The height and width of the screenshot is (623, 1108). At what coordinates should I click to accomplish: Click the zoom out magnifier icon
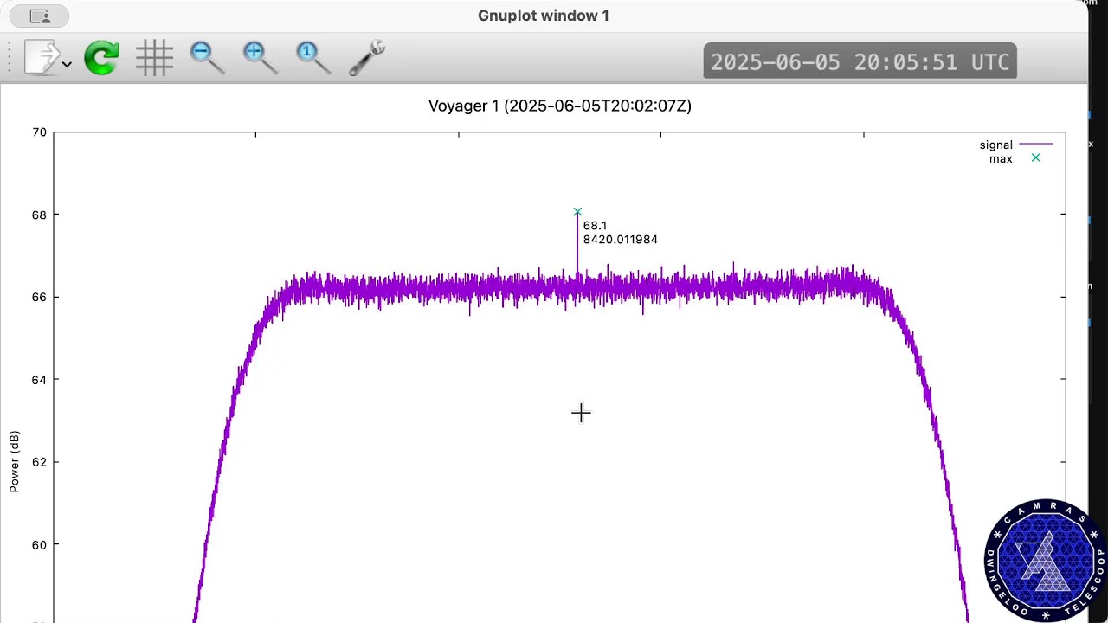[208, 58]
